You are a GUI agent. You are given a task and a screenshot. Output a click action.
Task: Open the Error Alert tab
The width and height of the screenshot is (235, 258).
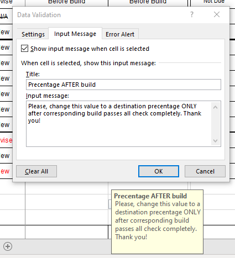point(120,34)
